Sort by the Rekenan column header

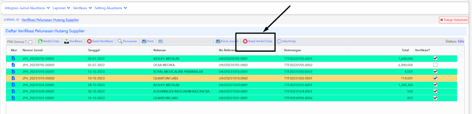160,50
